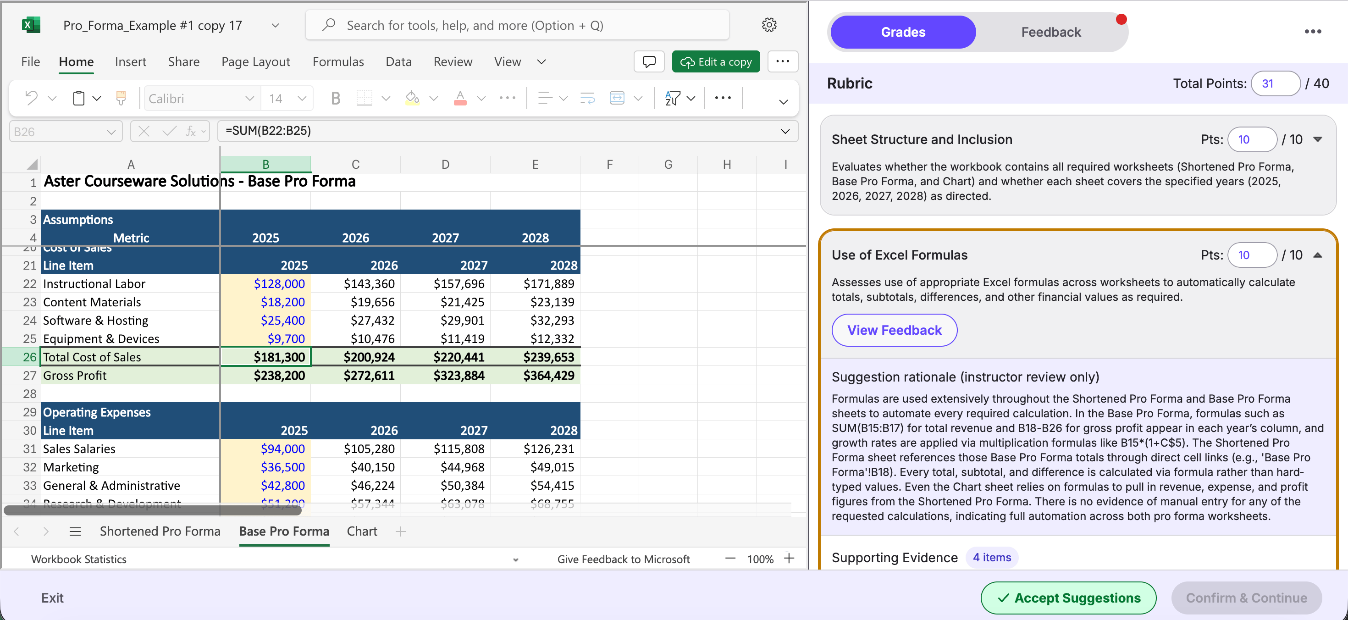Open the Comments speech bubble icon
This screenshot has width=1348, height=620.
point(649,62)
